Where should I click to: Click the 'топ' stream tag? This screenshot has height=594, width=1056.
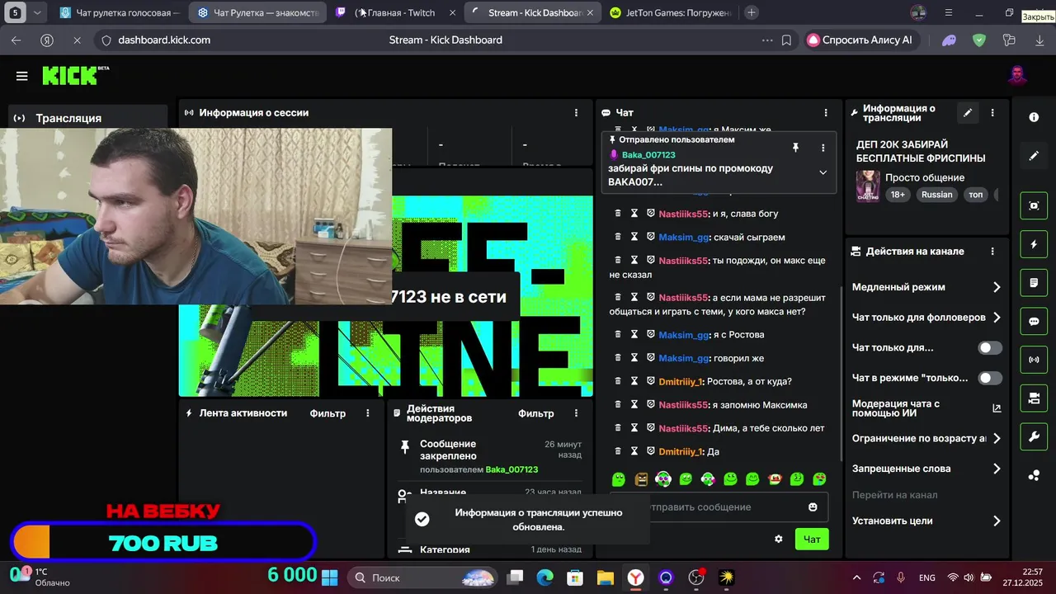coord(976,195)
